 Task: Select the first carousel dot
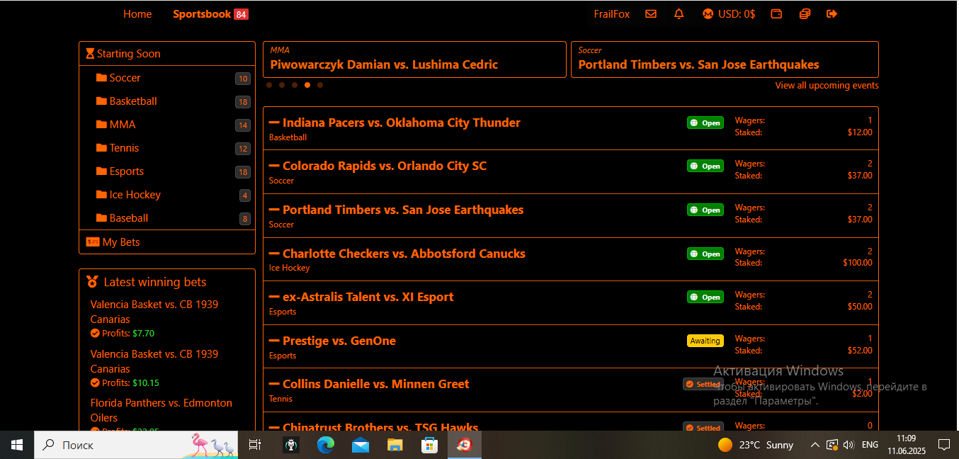[x=269, y=85]
